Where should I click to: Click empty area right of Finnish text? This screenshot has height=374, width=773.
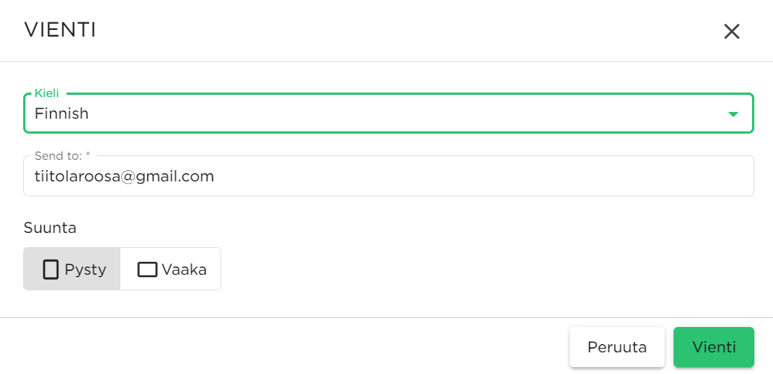pyautogui.click(x=404, y=113)
